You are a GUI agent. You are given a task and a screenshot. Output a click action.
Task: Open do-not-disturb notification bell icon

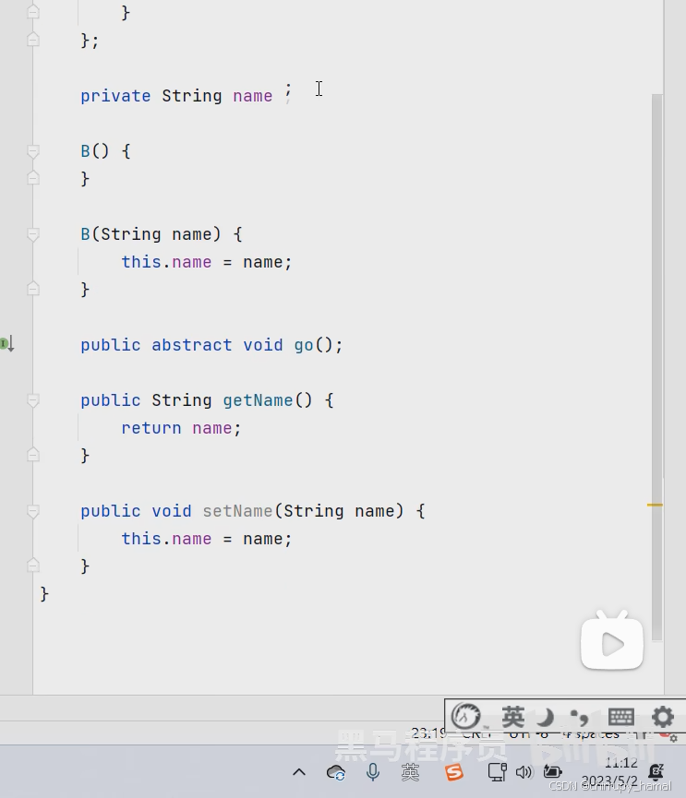(x=656, y=772)
